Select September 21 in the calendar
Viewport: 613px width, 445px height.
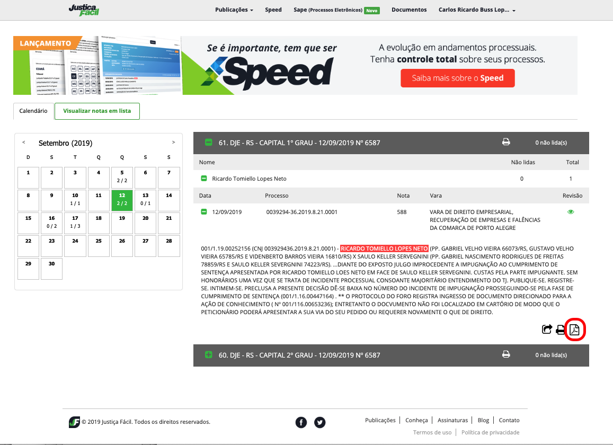pyautogui.click(x=169, y=223)
